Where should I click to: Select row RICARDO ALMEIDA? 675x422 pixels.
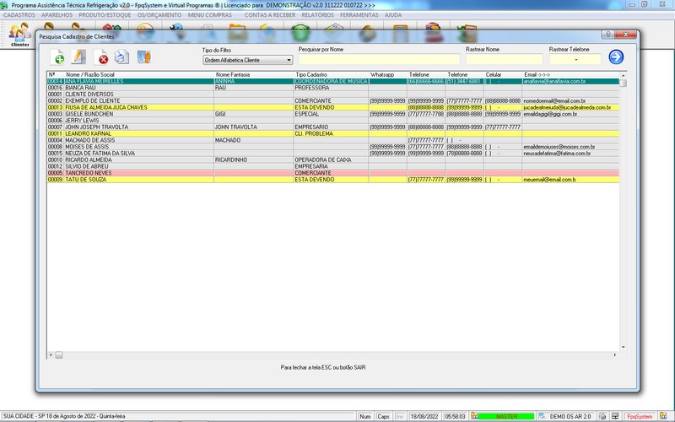pyautogui.click(x=332, y=160)
